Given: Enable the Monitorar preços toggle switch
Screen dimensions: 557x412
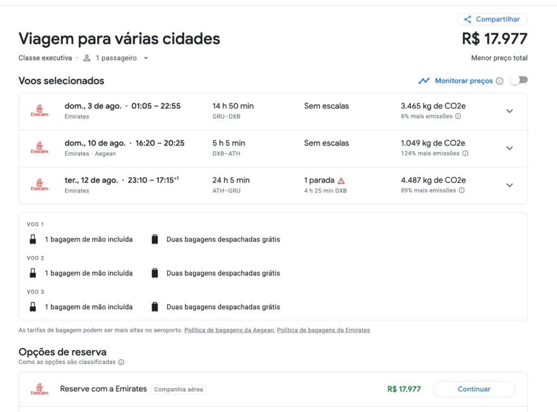Looking at the screenshot, I should (x=519, y=80).
